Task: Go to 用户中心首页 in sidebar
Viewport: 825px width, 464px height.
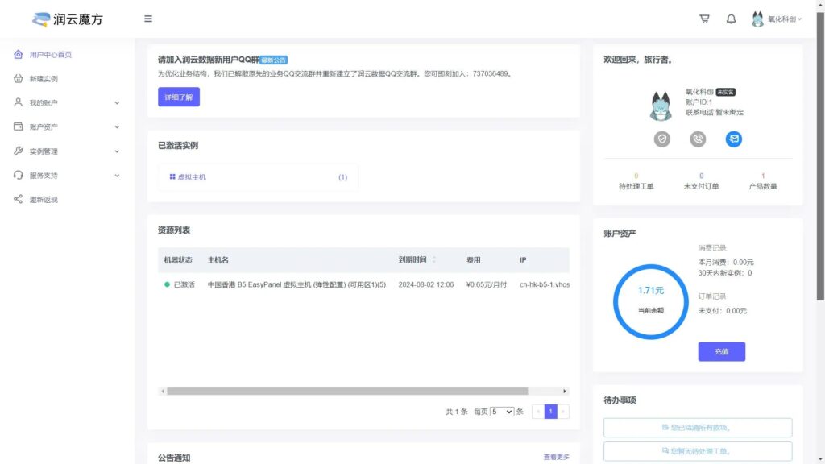Action: coord(50,55)
